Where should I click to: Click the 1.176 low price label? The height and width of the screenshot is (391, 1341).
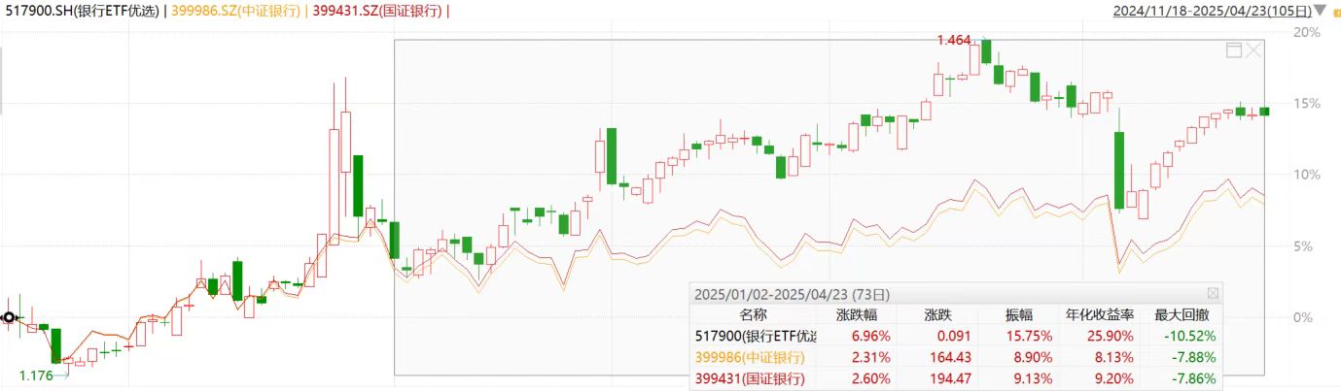[x=36, y=375]
